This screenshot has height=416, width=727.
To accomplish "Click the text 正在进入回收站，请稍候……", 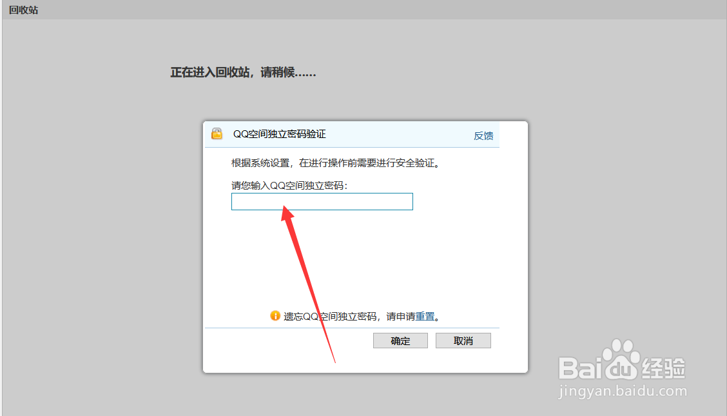I will click(x=243, y=72).
